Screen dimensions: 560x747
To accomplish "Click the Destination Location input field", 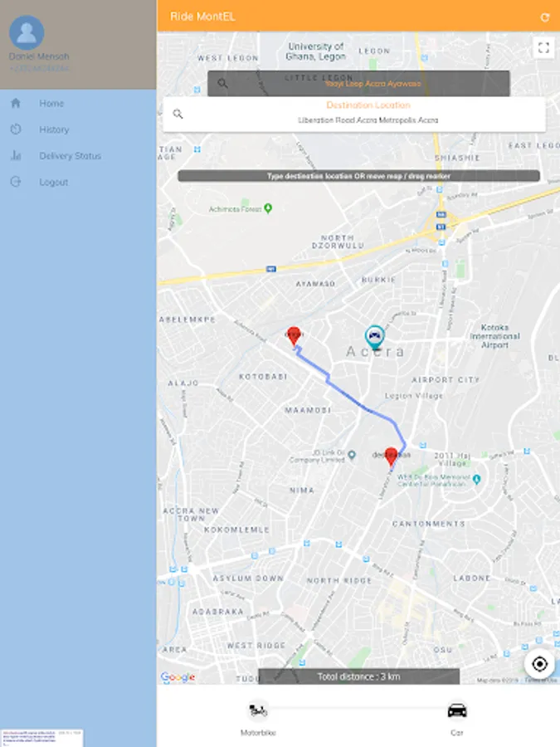I will [x=354, y=115].
